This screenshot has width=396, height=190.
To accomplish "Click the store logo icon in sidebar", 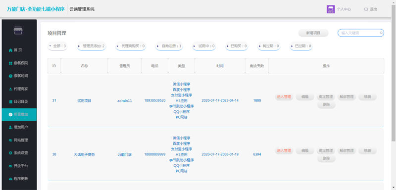I will pos(18,31).
